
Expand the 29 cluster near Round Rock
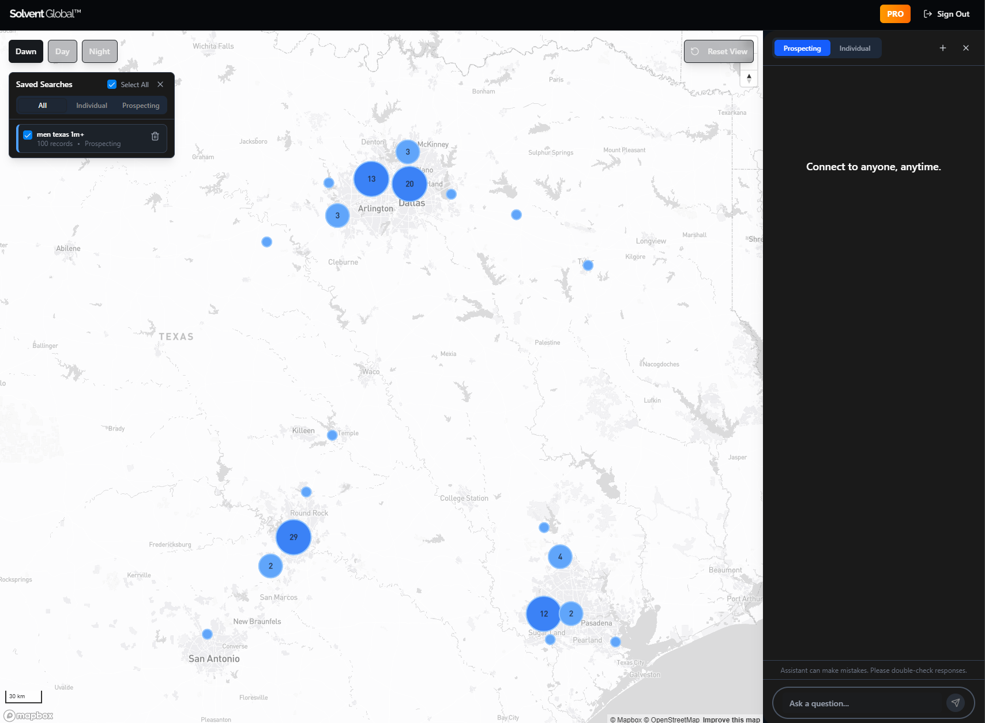[294, 537]
